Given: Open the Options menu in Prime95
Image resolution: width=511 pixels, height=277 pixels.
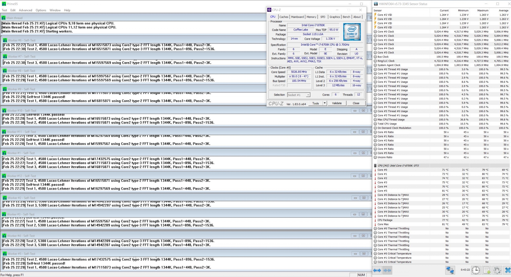Looking at the screenshot, I should (41, 10).
